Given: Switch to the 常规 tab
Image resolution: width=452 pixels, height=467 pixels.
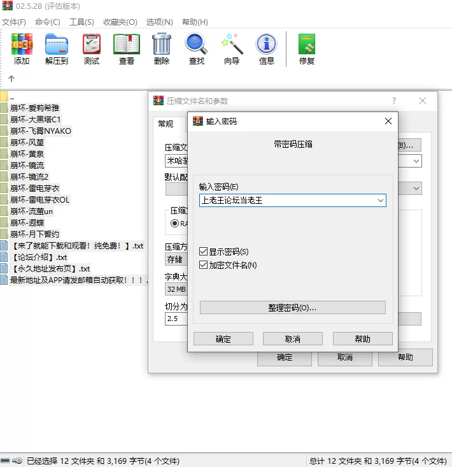Looking at the screenshot, I should pos(166,124).
